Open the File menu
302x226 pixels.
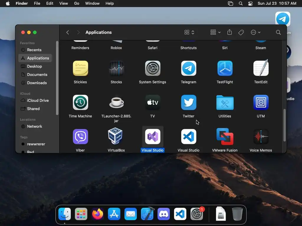(x=37, y=4)
